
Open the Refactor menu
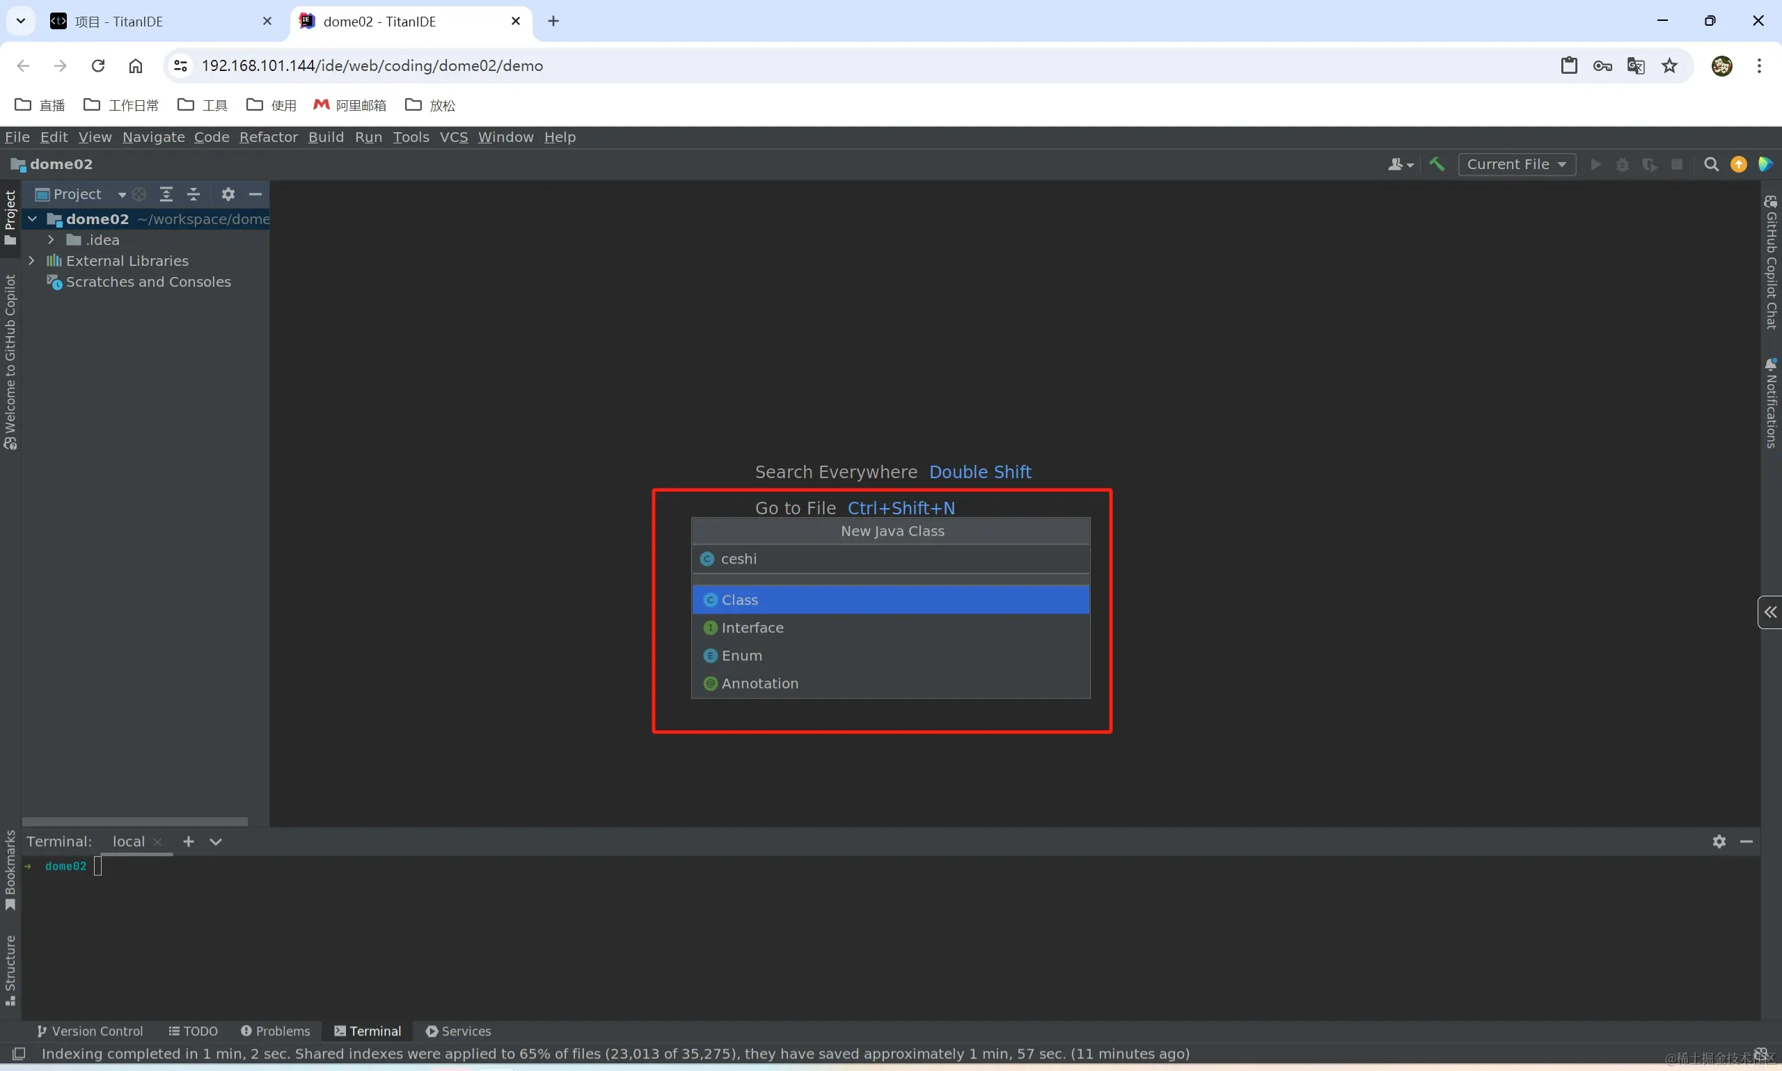(x=269, y=137)
